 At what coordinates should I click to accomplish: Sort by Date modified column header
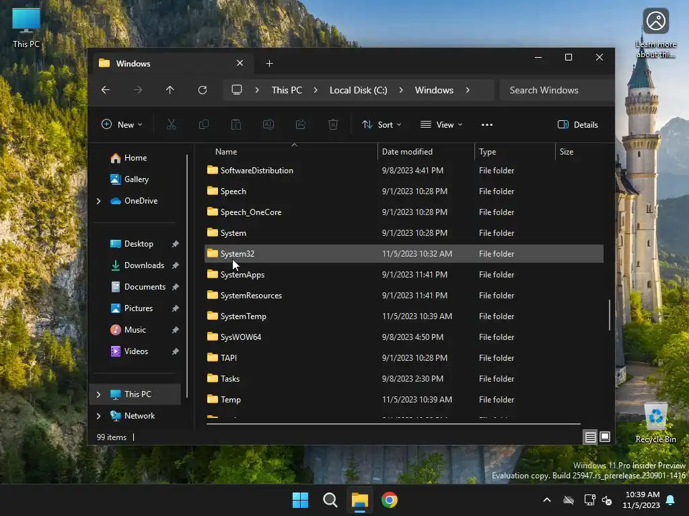click(x=426, y=152)
